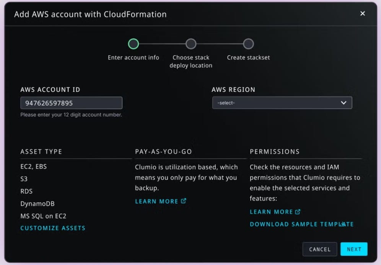The image size is (381, 265).
Task: Dismiss the dialog using the X icon
Action: 362,13
